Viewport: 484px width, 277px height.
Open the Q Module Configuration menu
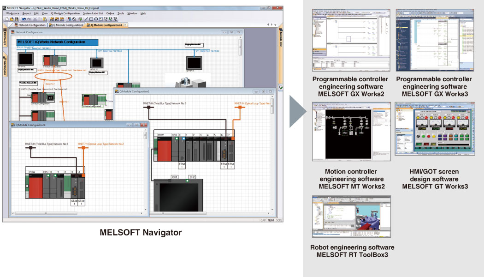[x=65, y=13]
